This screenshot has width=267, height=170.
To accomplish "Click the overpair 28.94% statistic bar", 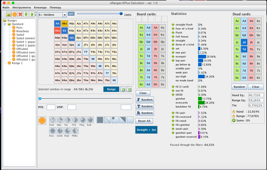I will (202, 56).
